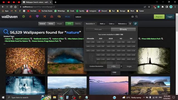Open the Forums chat bubbles icon
Screen dimensions: 178x100
[x=59, y=17]
